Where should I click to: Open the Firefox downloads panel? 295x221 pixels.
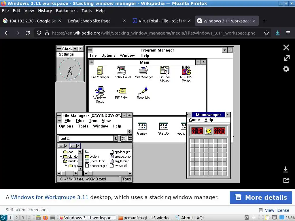(x=277, y=33)
